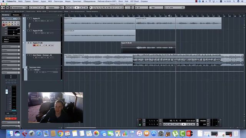Screen dimensions: 246x138
Task: Open the Транспорт menu
Action: [77, 1]
